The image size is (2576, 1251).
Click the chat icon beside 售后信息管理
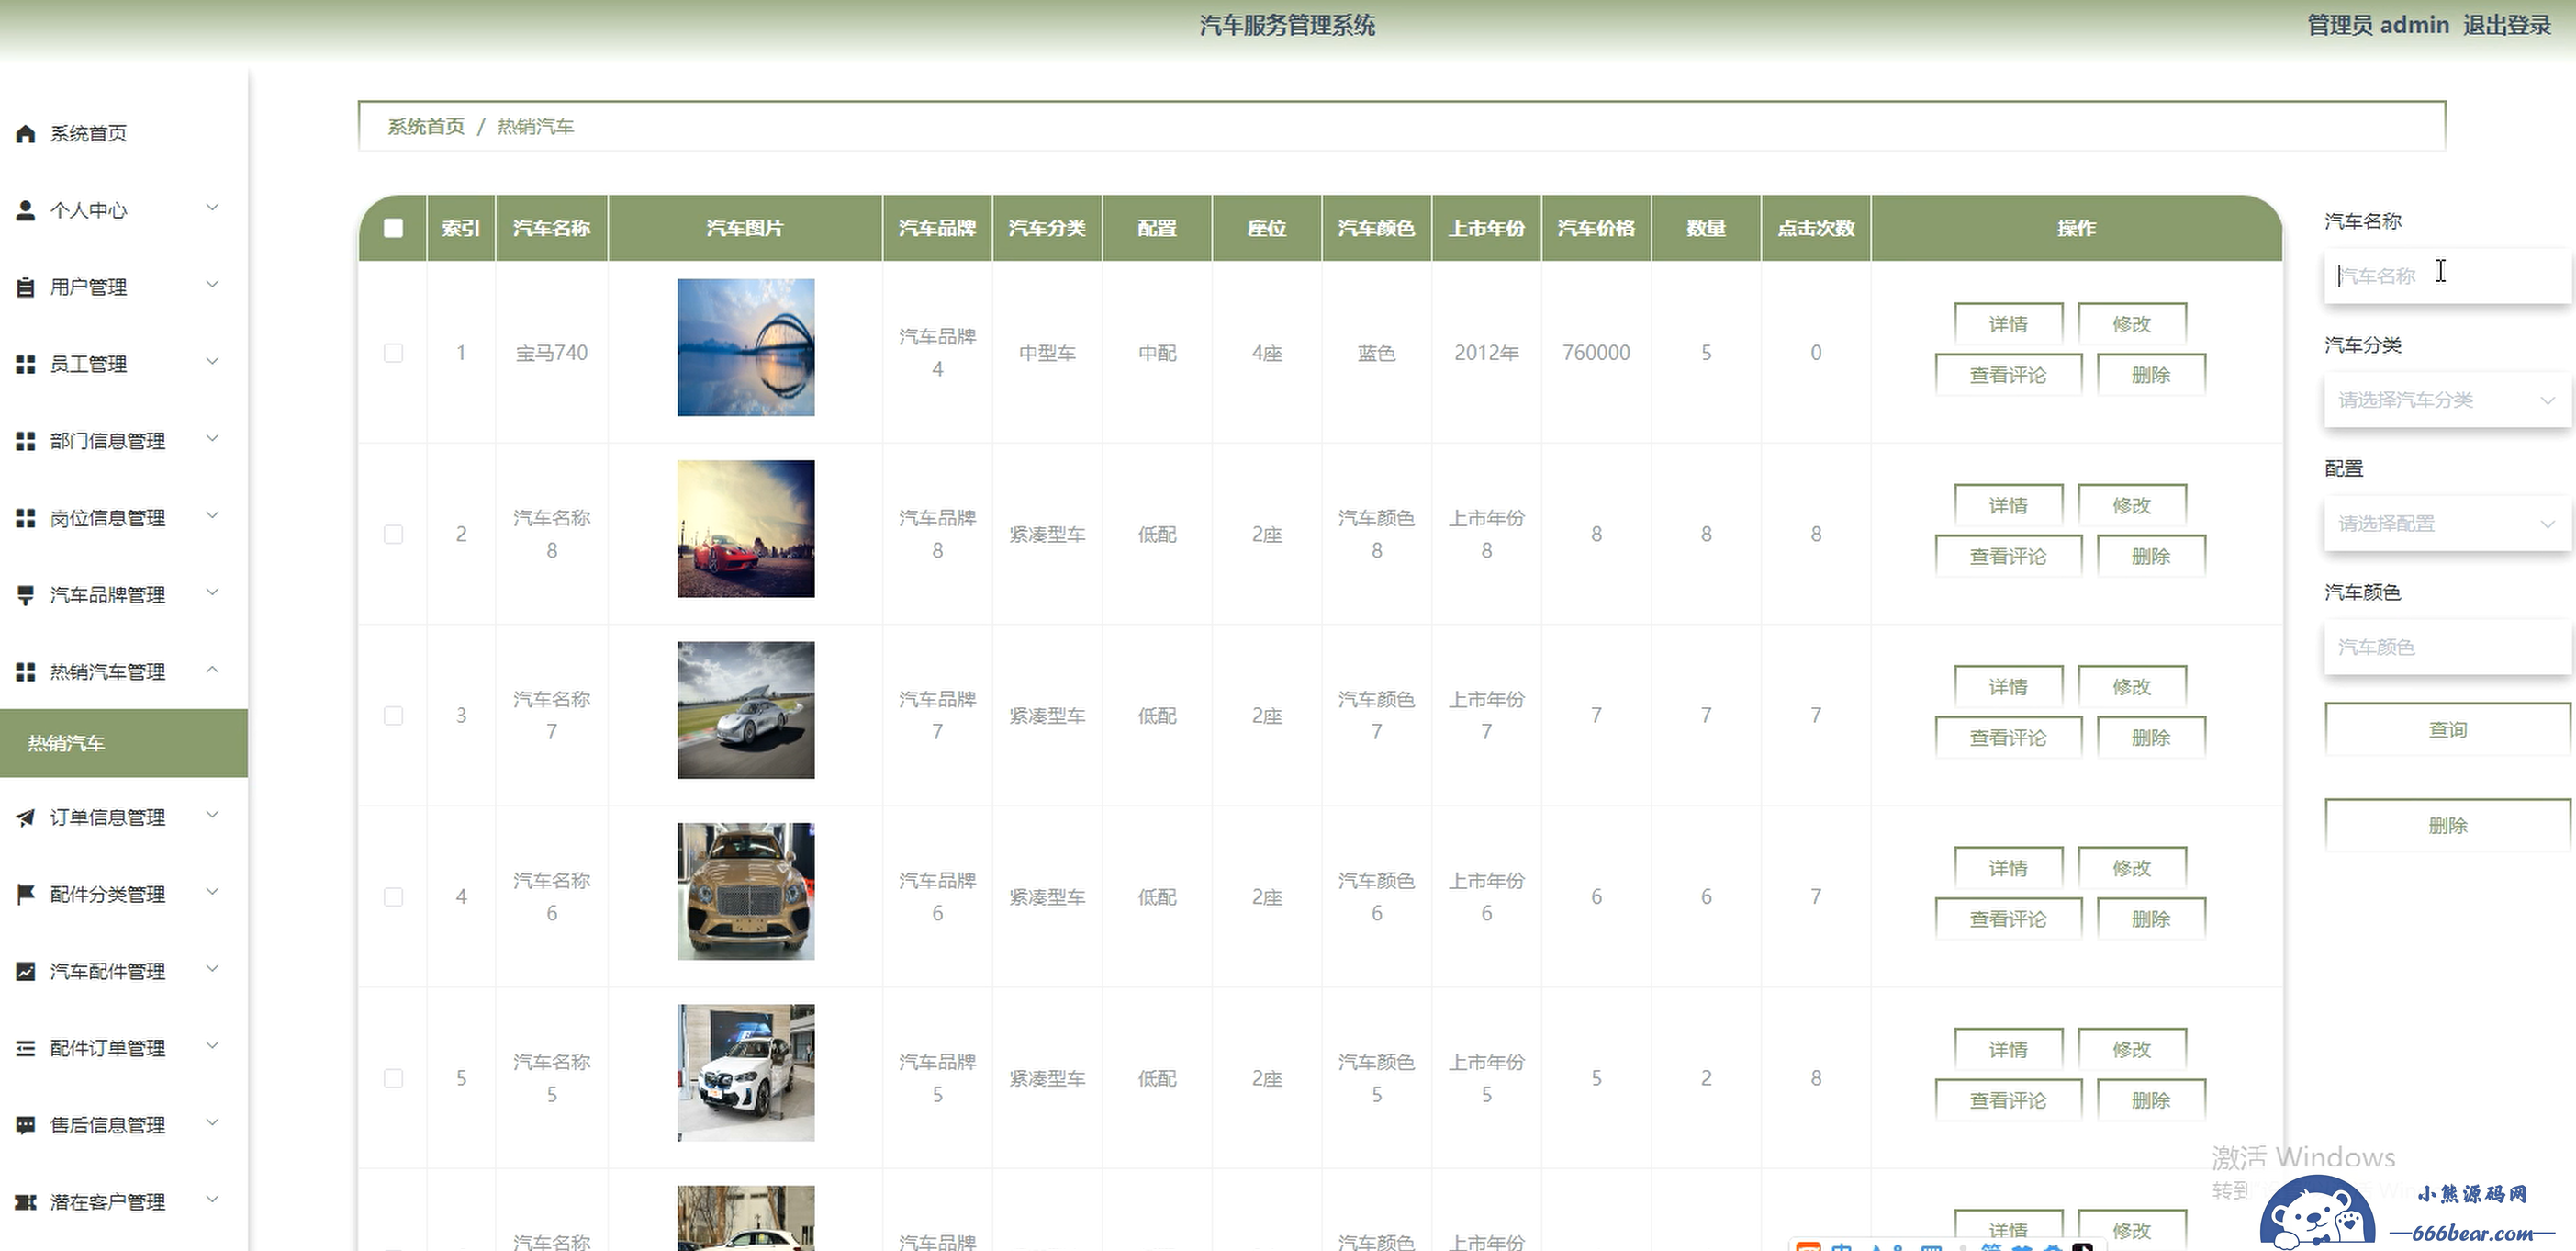[26, 1126]
